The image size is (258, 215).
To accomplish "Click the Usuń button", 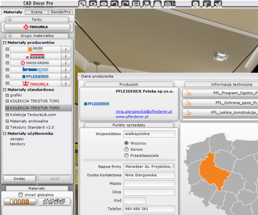I will coord(55,179).
